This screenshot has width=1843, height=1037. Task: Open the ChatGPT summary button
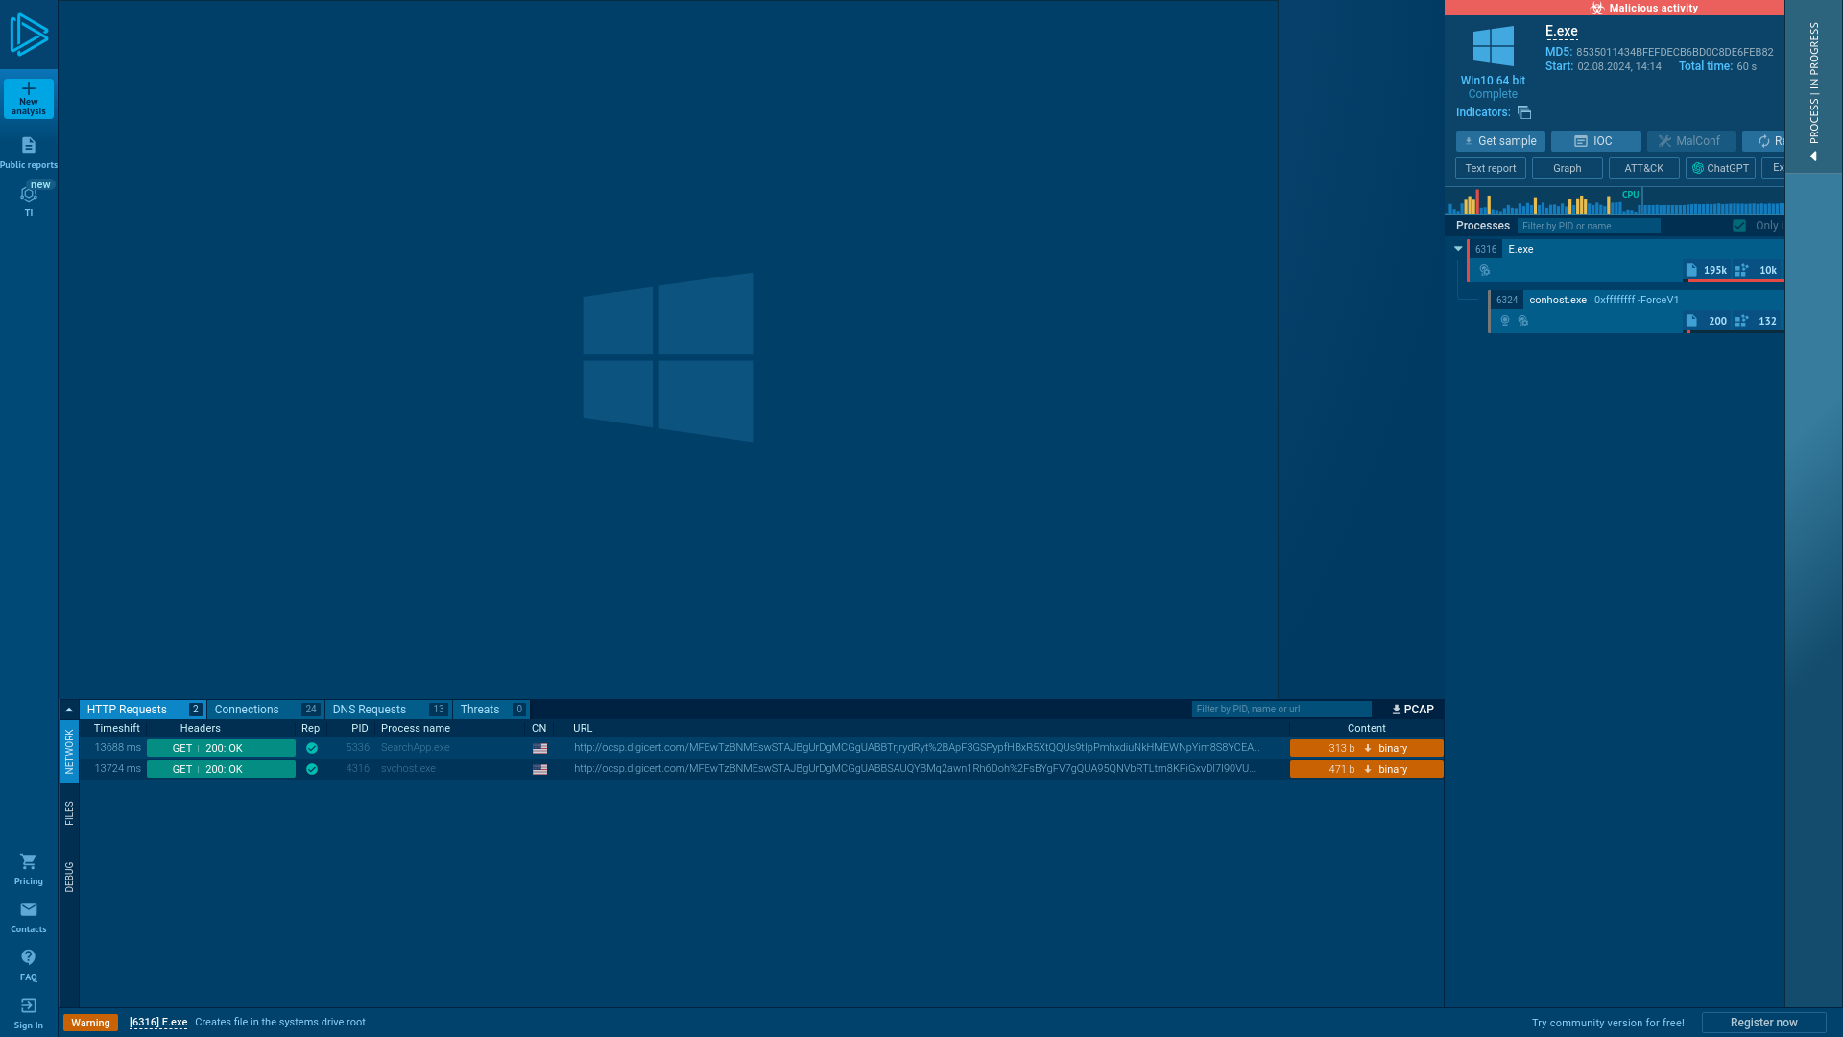1720,168
